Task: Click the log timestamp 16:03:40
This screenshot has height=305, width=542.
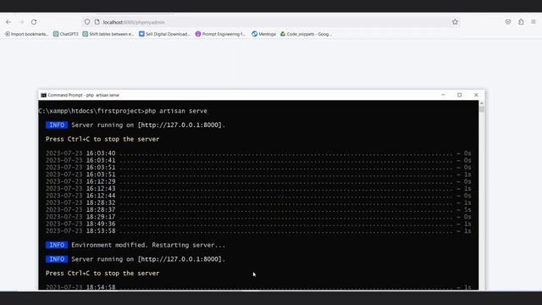Action: point(101,153)
